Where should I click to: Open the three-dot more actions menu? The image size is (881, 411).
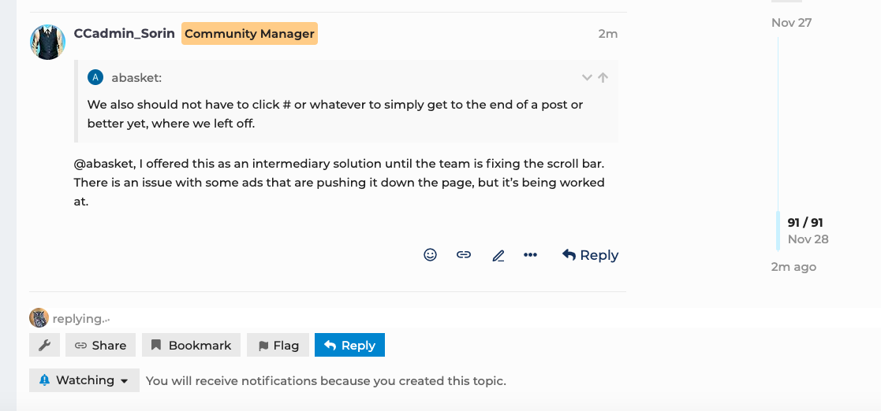531,255
